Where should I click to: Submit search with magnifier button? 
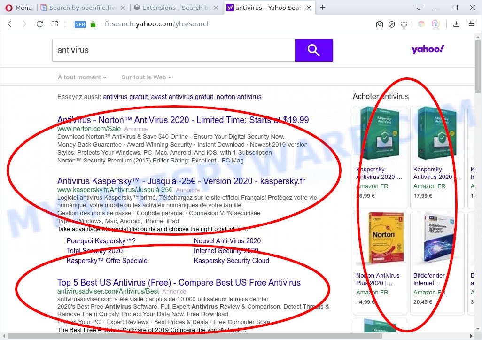pyautogui.click(x=314, y=50)
